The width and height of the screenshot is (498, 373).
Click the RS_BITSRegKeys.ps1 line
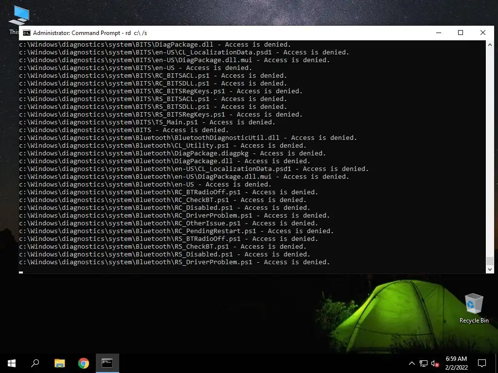(x=160, y=115)
